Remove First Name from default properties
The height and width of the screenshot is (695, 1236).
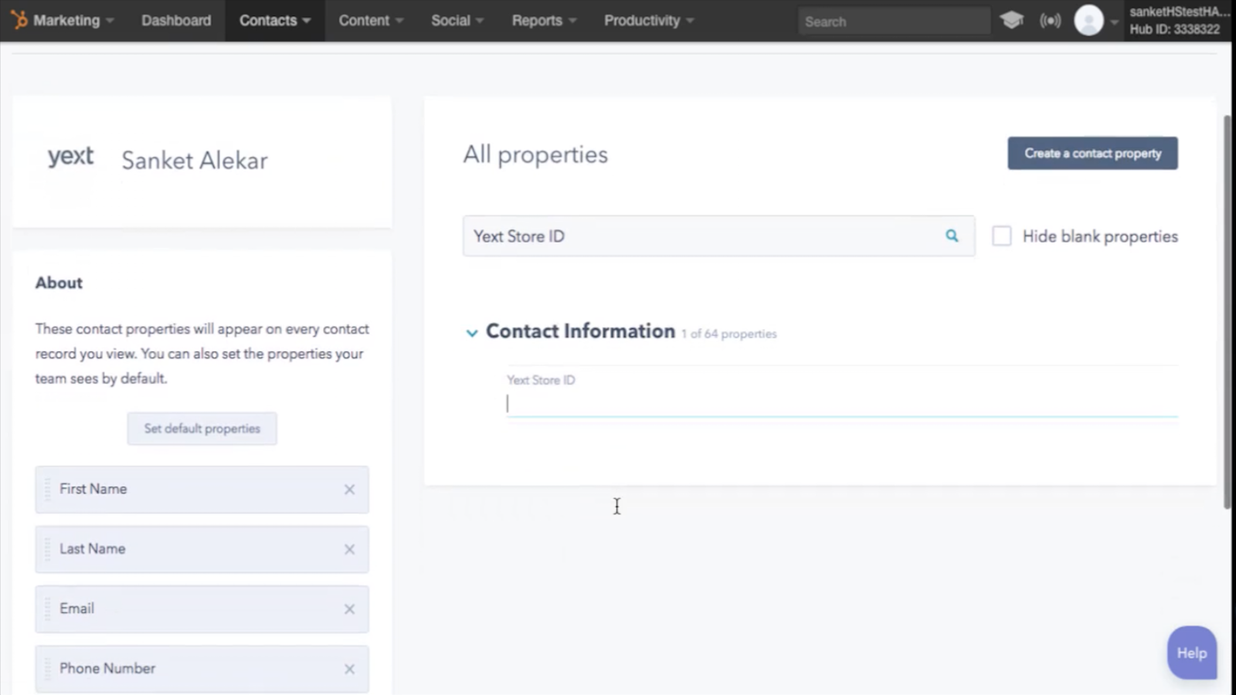click(349, 490)
